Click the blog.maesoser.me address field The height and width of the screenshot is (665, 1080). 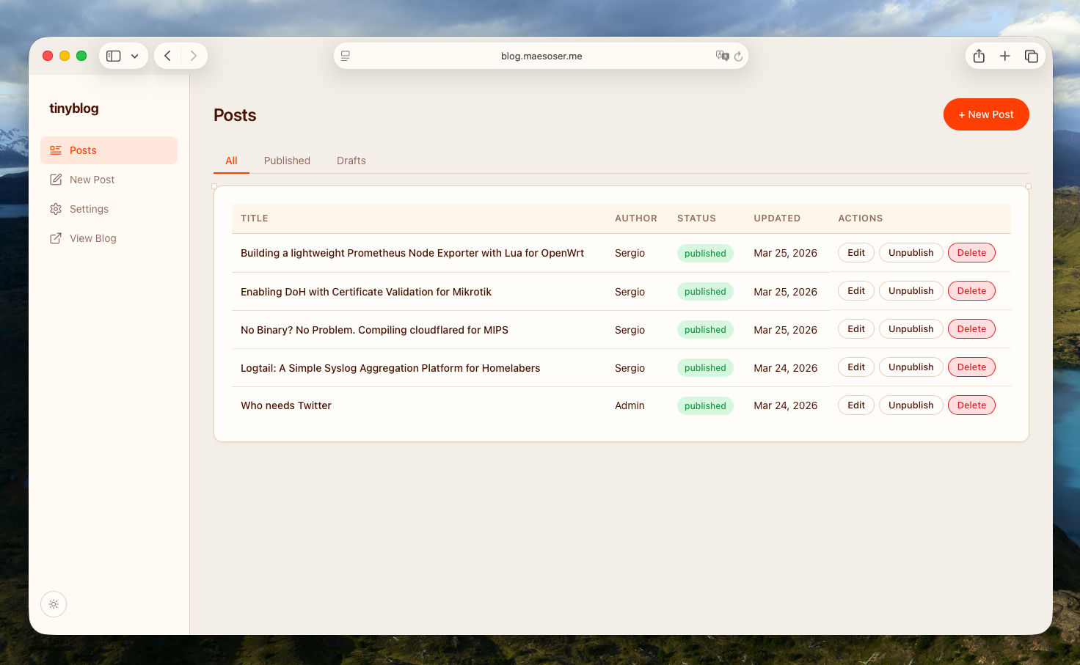pyautogui.click(x=541, y=56)
